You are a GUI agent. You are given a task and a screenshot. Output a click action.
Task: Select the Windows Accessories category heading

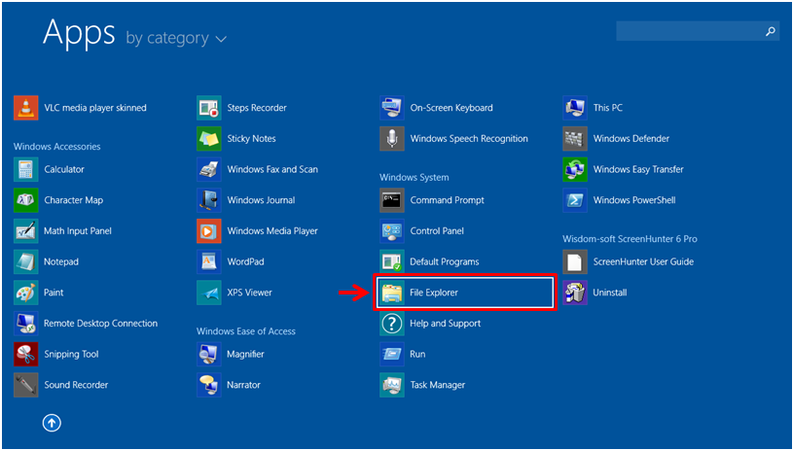coord(57,147)
